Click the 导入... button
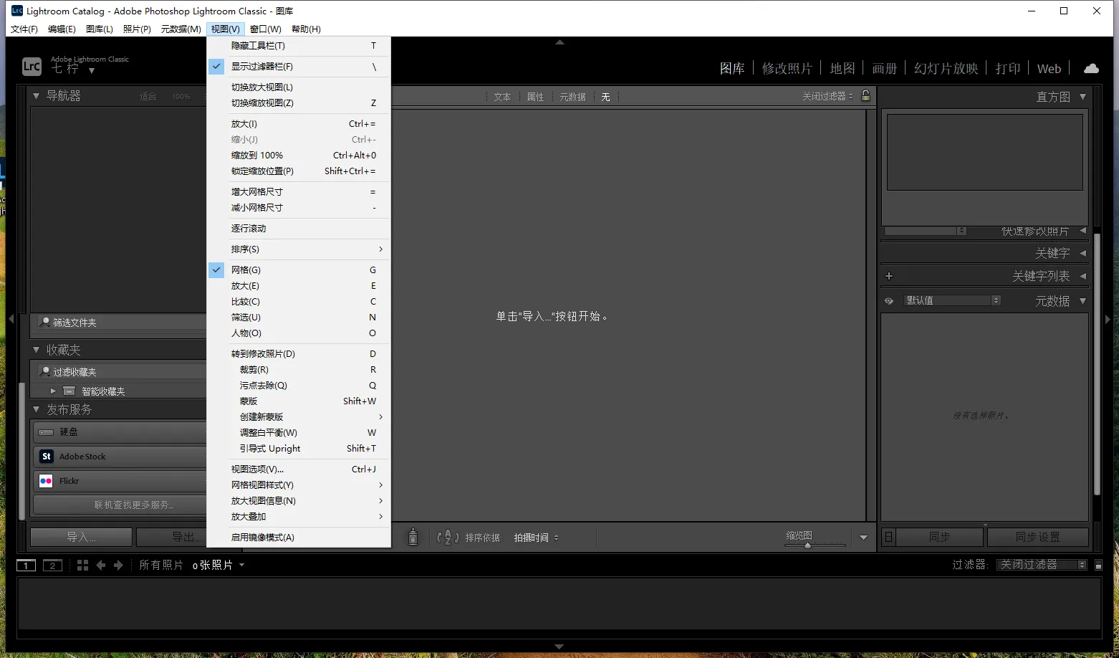 pos(81,537)
